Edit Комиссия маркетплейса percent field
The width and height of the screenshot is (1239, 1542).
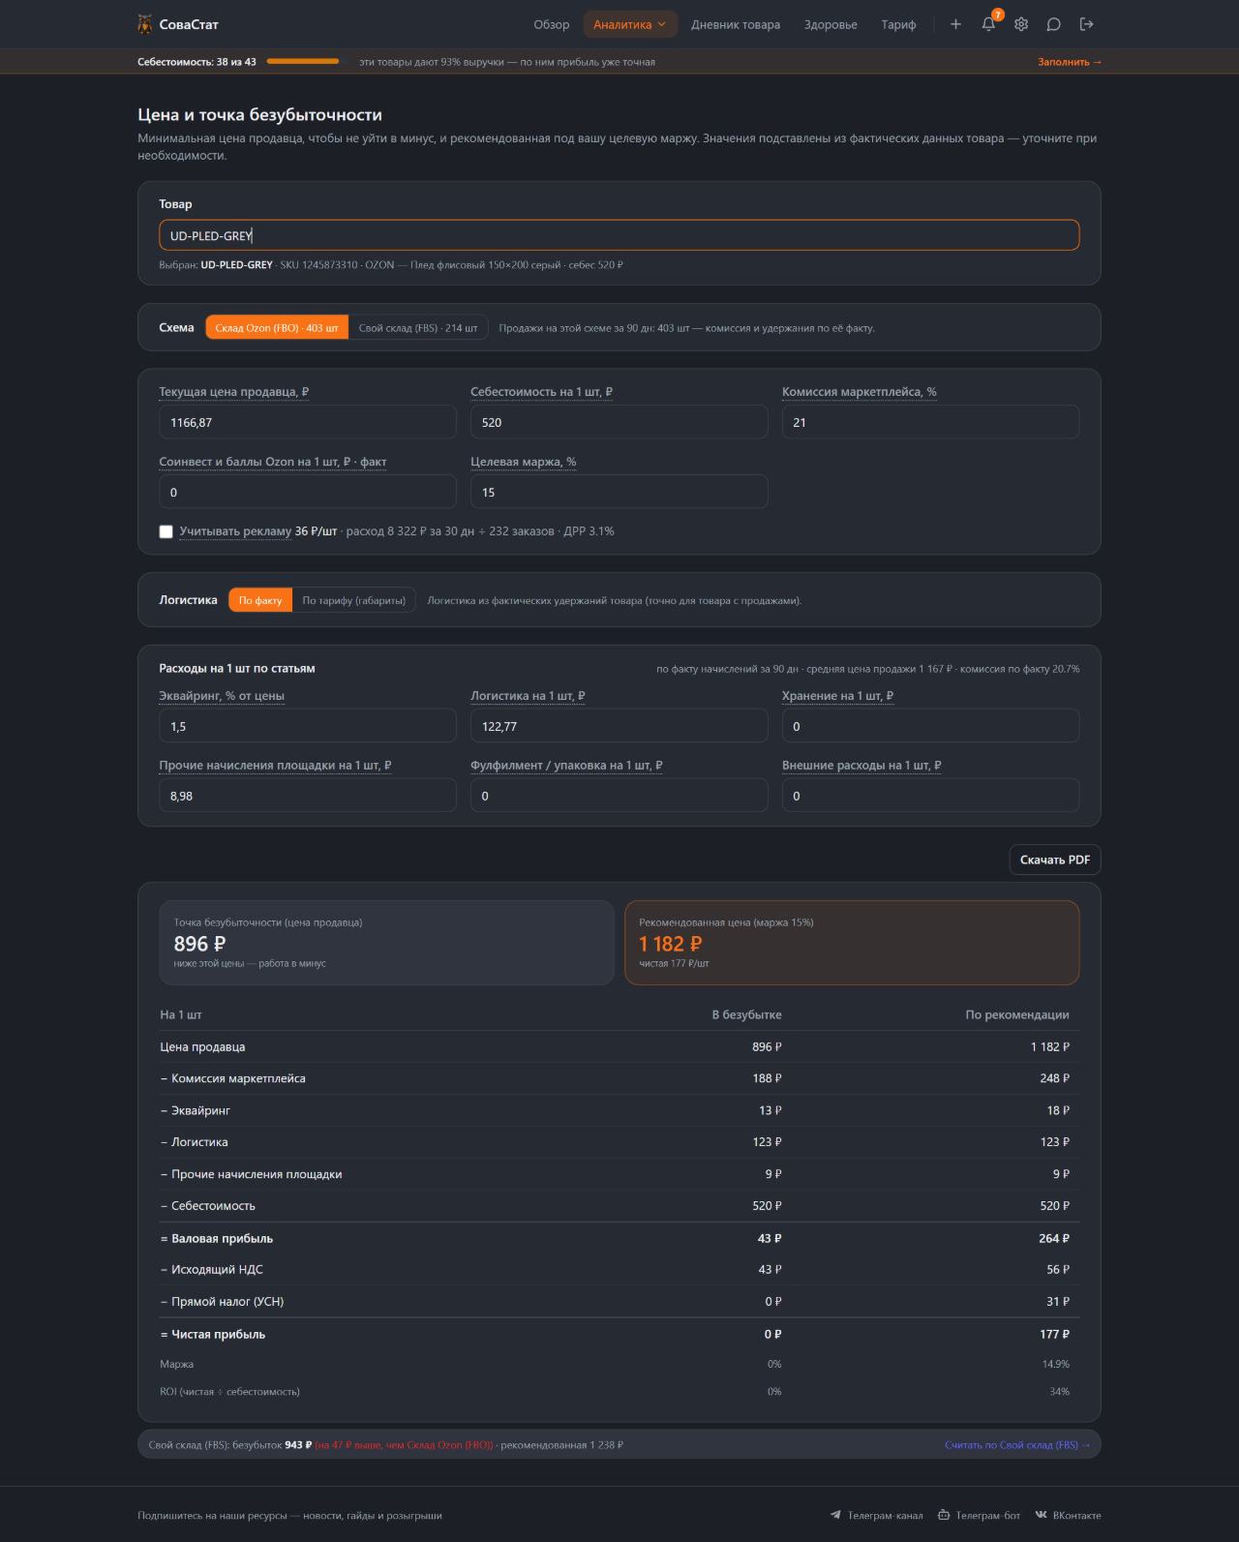[931, 422]
